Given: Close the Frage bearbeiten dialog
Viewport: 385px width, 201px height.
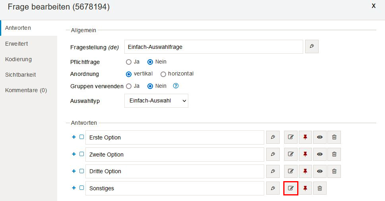Looking at the screenshot, I should click(373, 6).
